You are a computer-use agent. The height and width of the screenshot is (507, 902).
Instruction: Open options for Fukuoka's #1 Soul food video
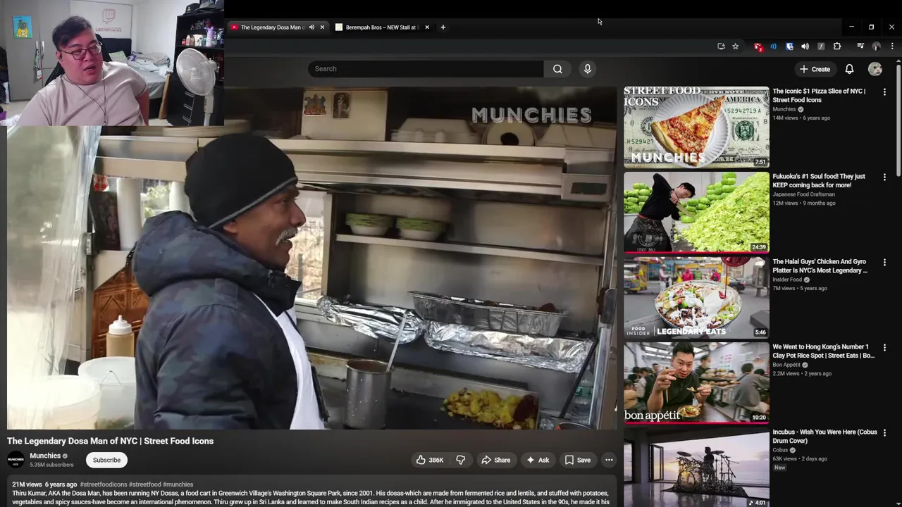coord(884,177)
